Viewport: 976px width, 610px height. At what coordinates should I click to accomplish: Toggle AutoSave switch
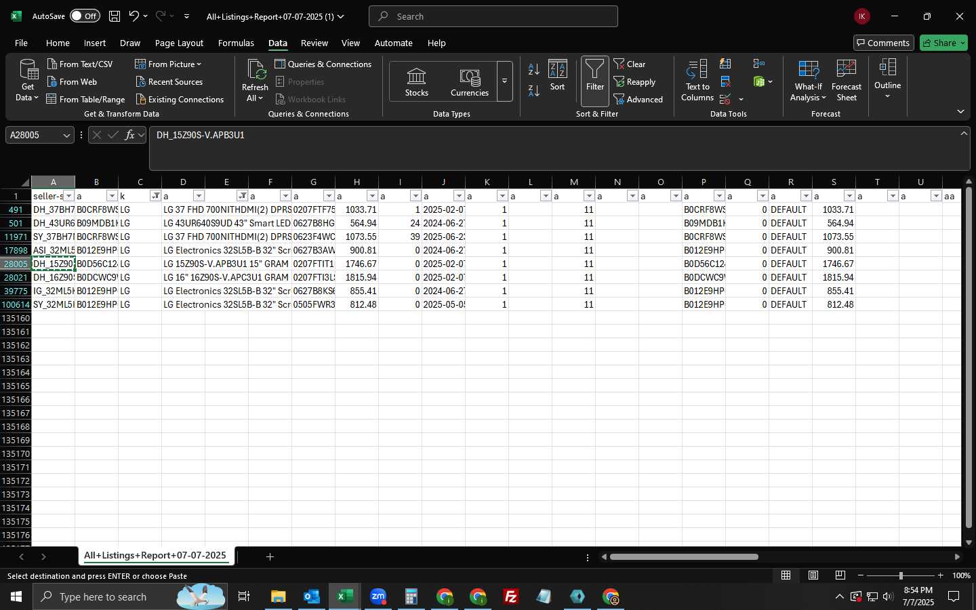pyautogui.click(x=85, y=16)
